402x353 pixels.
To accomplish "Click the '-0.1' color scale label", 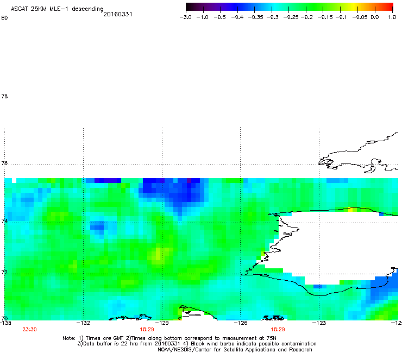I will tap(341, 17).
